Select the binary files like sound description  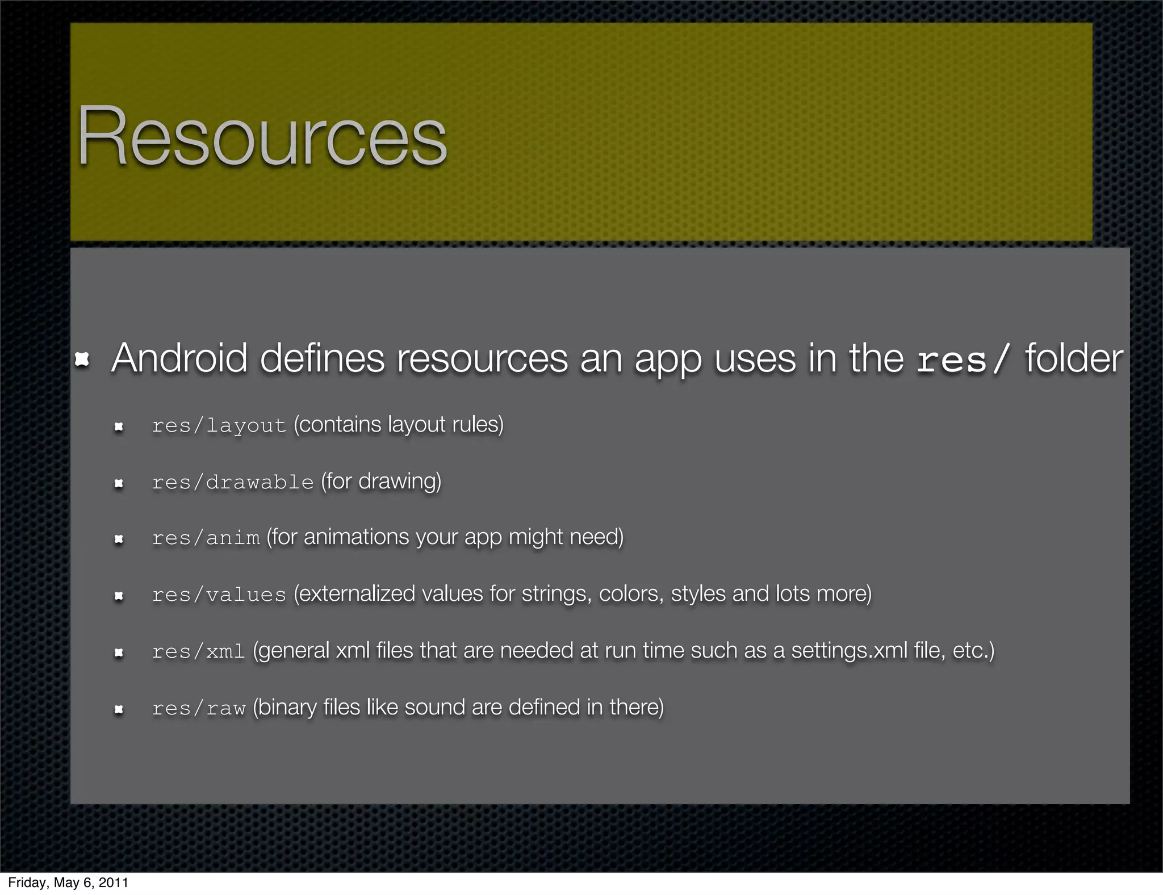[458, 708]
